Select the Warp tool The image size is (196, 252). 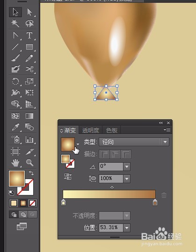15,93
